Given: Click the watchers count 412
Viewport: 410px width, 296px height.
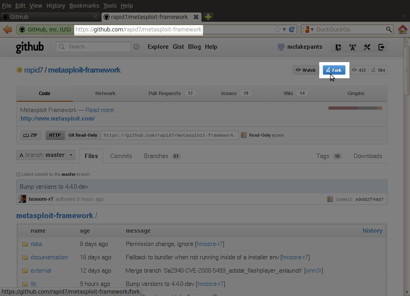Looking at the screenshot, I should click(x=359, y=70).
